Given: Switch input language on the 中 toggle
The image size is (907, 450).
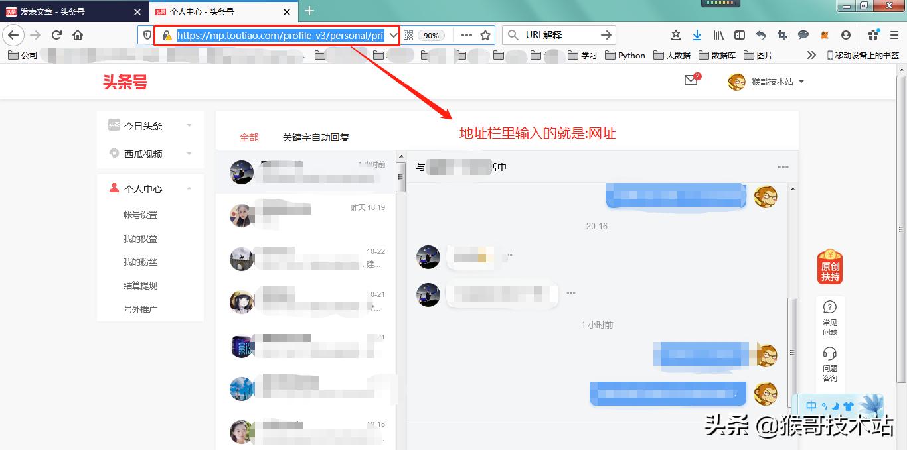Looking at the screenshot, I should (x=811, y=406).
